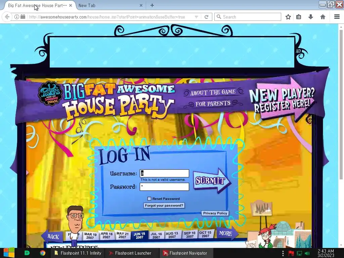The image size is (344, 258).
Task: Select the Jul 16 2007 date tab
Action: point(156,235)
